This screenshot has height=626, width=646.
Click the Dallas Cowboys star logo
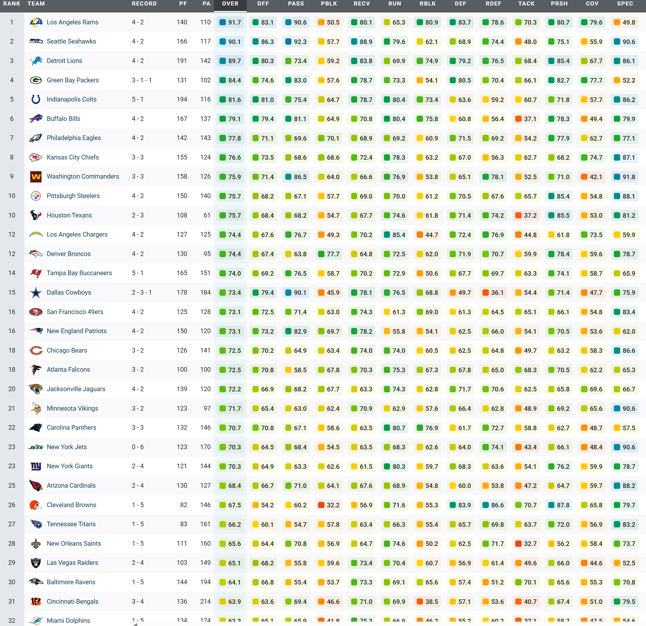[36, 292]
